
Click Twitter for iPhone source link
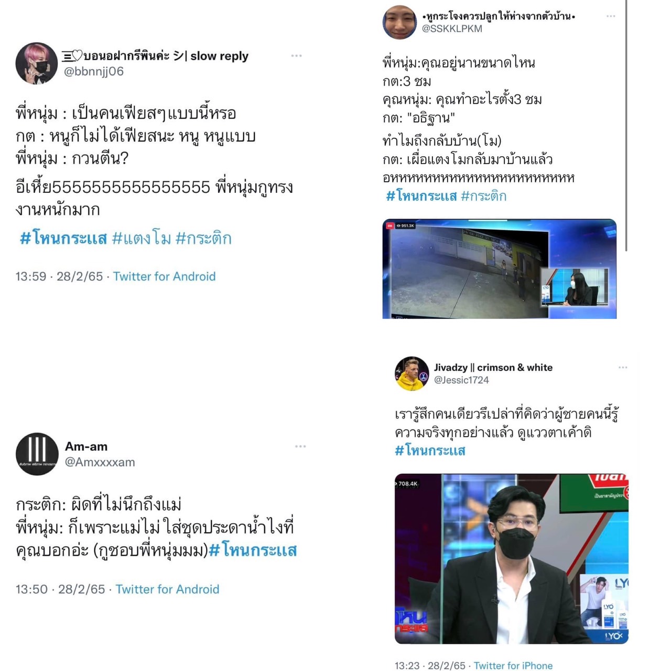pyautogui.click(x=513, y=665)
